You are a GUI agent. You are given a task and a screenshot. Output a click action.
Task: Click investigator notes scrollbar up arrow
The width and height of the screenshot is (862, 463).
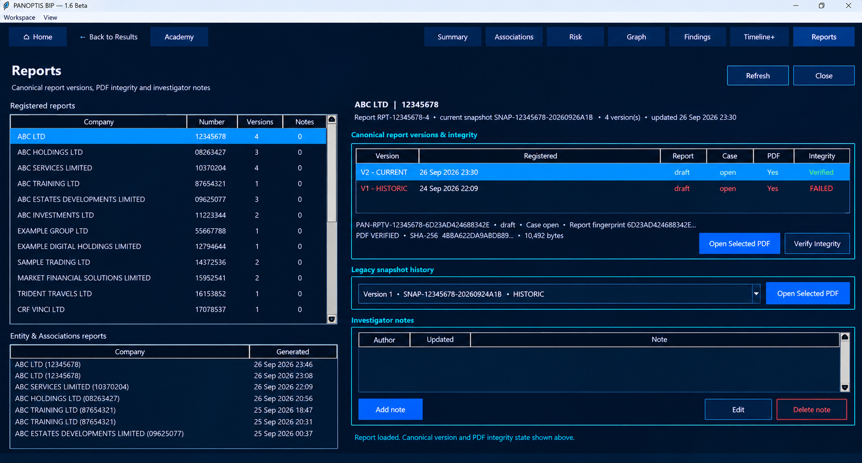[845, 337]
